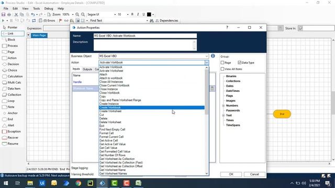The image size is (335, 188).
Task: Select the Decision stage tool
Action: tap(13, 64)
